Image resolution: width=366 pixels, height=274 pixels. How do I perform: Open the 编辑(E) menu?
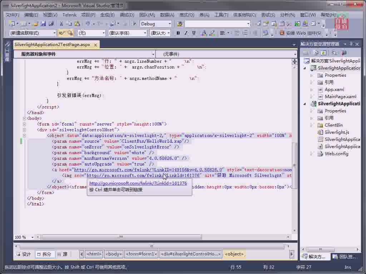31,15
